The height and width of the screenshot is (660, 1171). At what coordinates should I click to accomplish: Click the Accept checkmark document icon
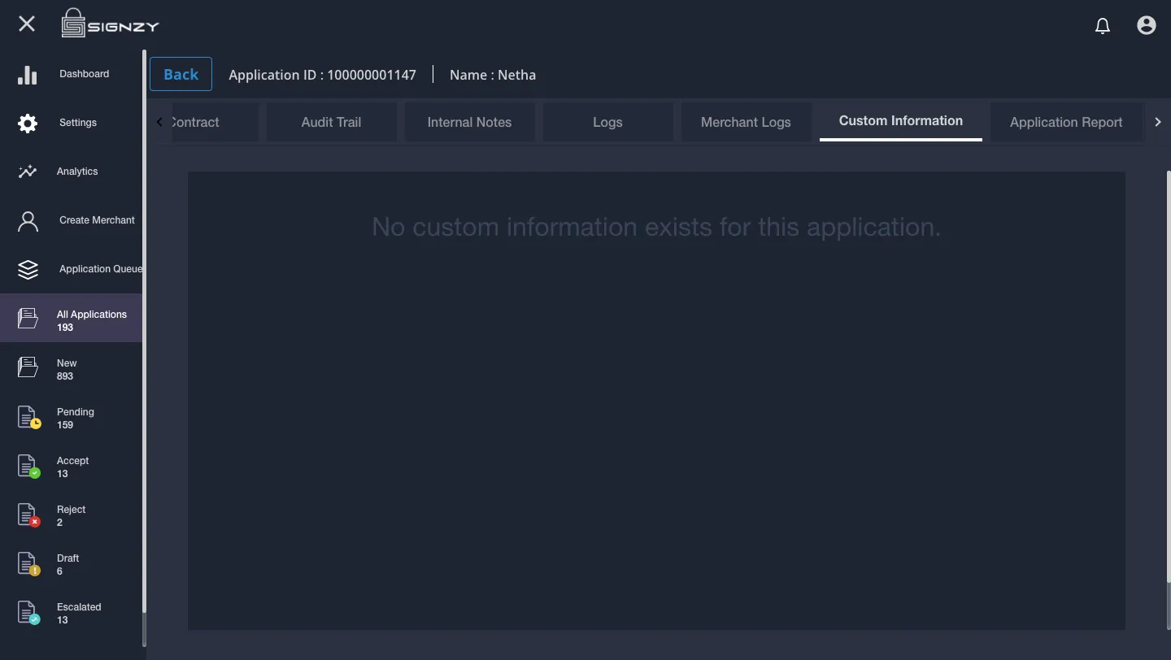28,466
